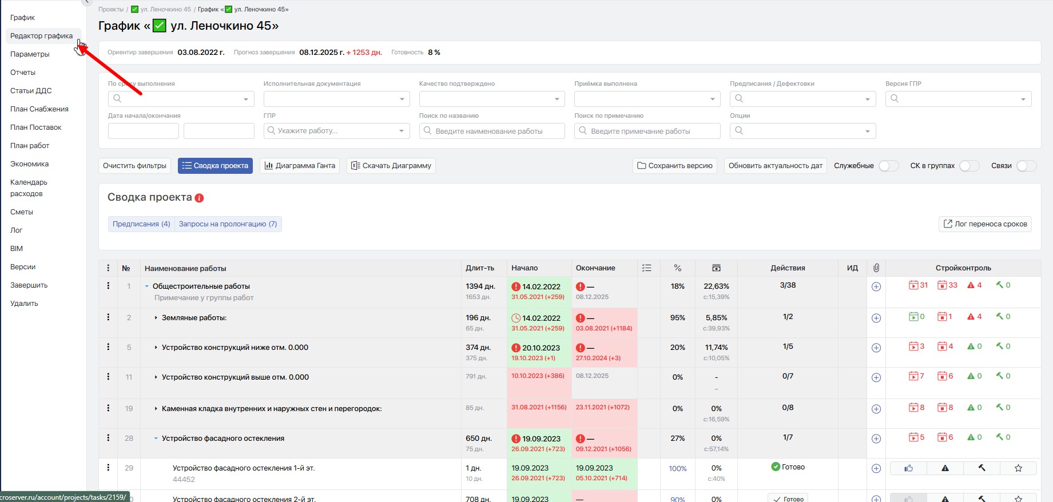Toggle the Связи switch
The height and width of the screenshot is (502, 1053).
(x=1026, y=166)
